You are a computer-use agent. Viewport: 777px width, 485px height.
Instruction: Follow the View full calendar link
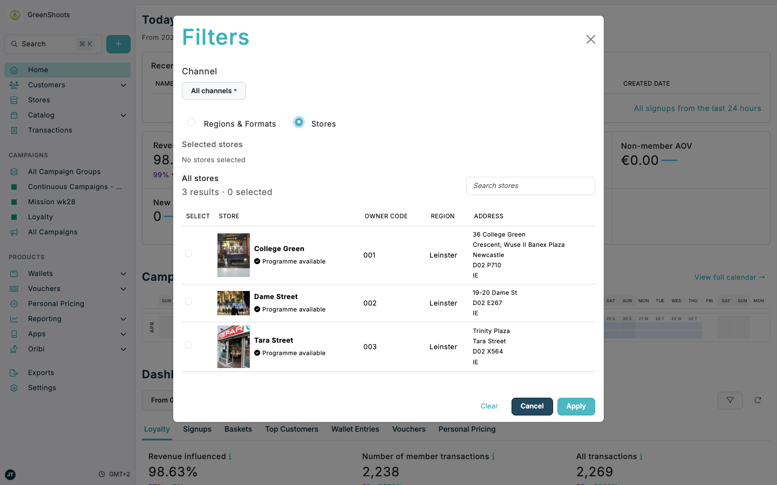[x=730, y=277]
